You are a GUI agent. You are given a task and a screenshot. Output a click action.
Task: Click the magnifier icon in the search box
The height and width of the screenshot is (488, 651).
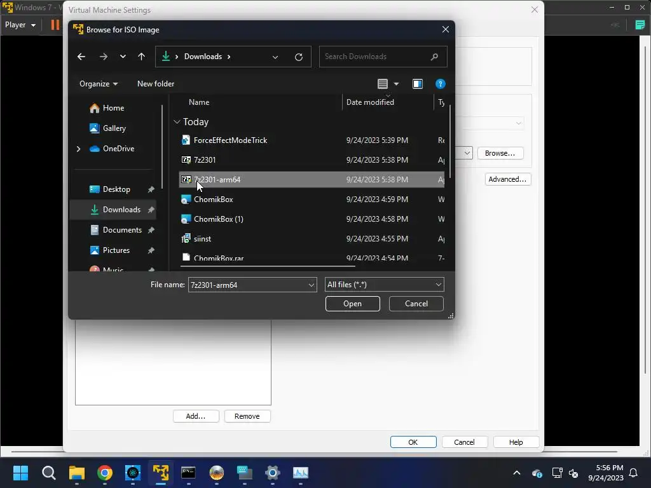[x=434, y=57]
